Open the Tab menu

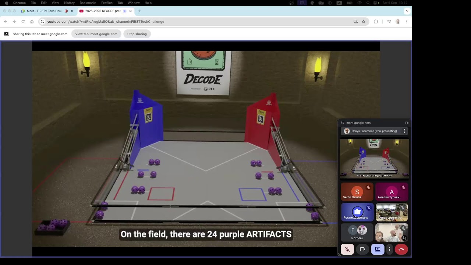pos(120,3)
